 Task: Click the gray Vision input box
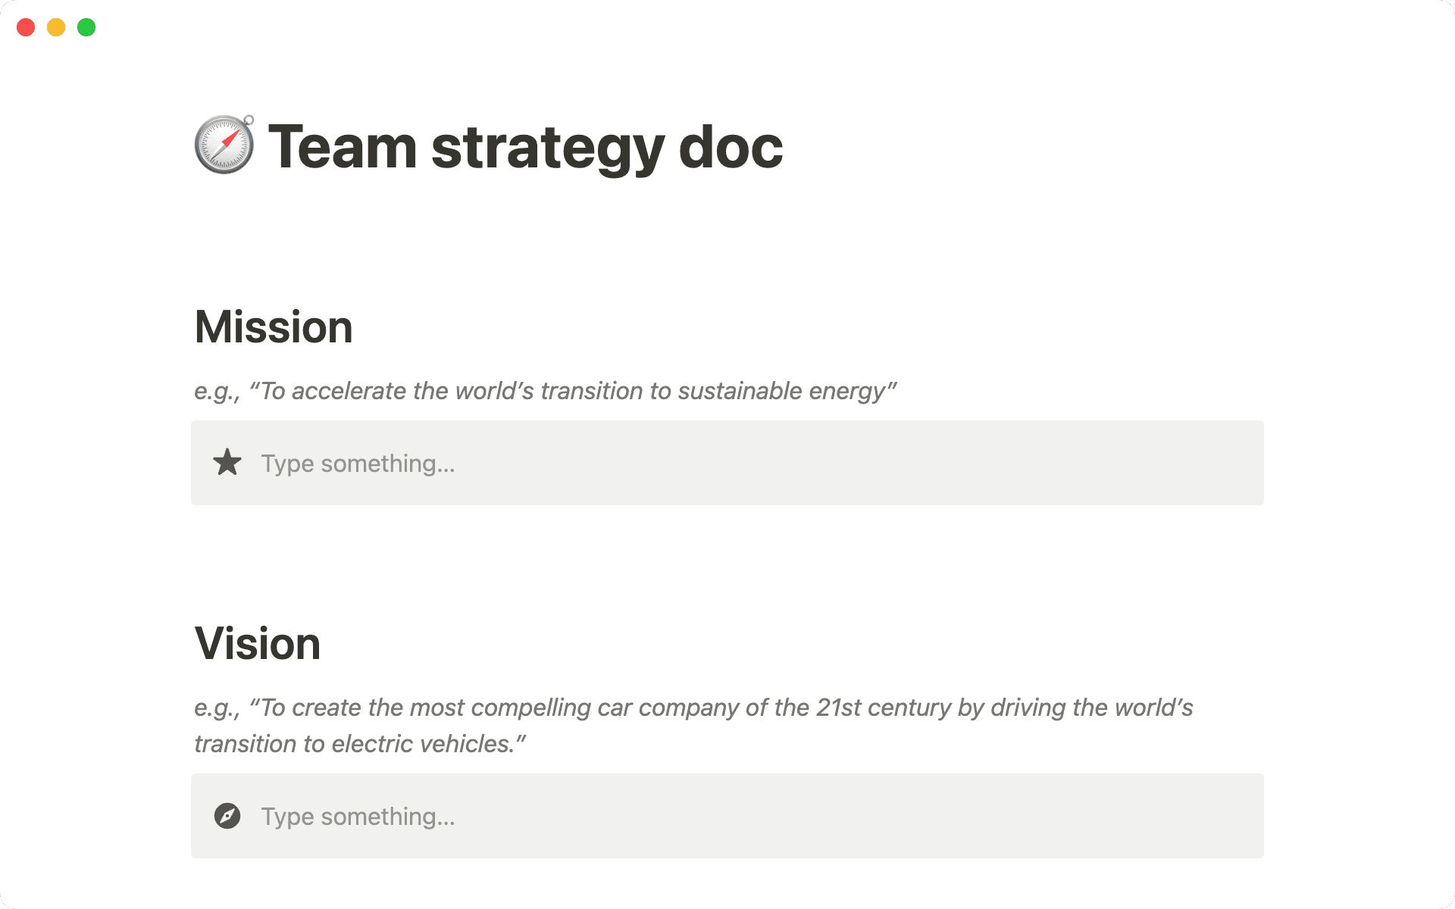coord(727,816)
